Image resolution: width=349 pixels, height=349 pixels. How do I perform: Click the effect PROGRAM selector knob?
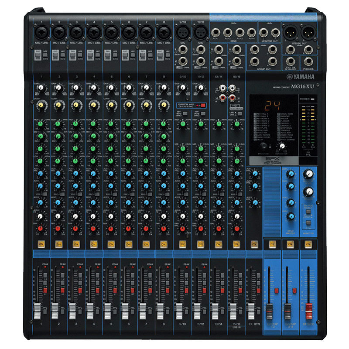click(263, 146)
